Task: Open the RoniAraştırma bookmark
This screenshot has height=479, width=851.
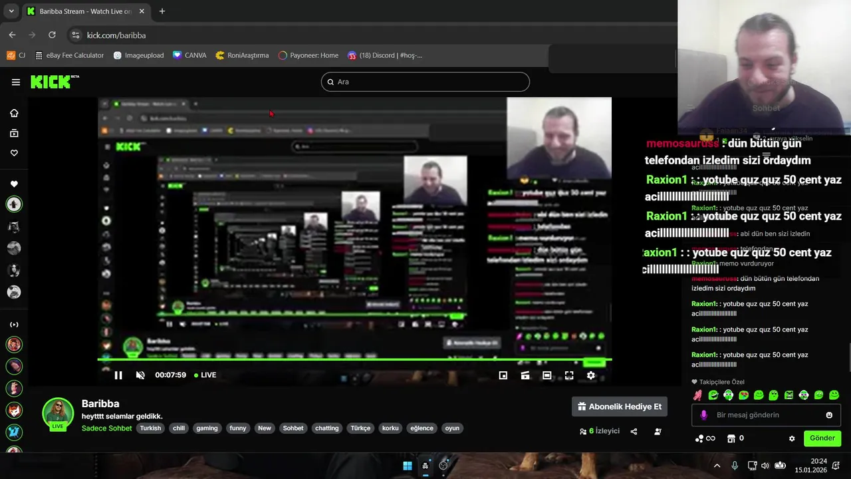Action: pos(242,55)
